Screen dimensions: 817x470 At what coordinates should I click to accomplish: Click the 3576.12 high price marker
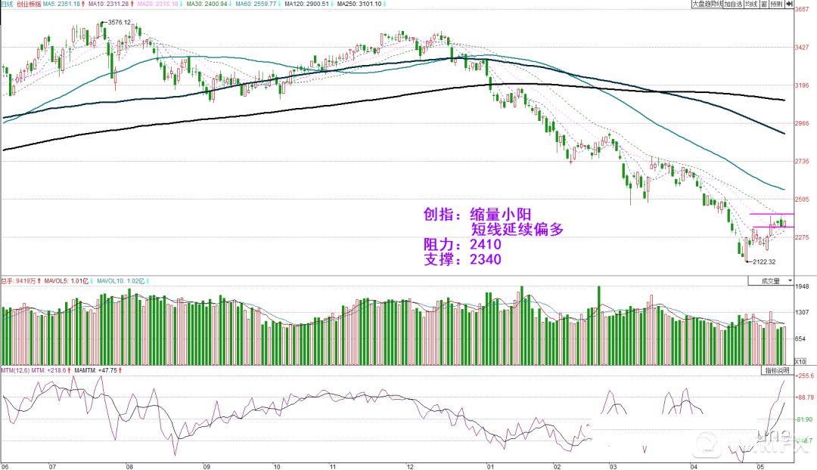121,22
